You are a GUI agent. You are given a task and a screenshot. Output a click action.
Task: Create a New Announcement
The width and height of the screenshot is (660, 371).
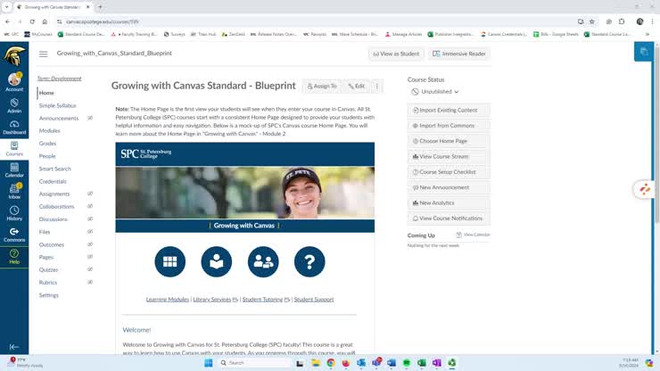point(449,187)
